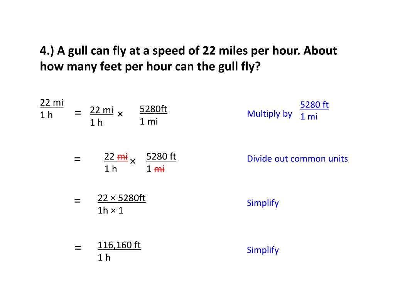Click the question title text about the gull
This screenshot has width=395, height=296.
coord(188,59)
